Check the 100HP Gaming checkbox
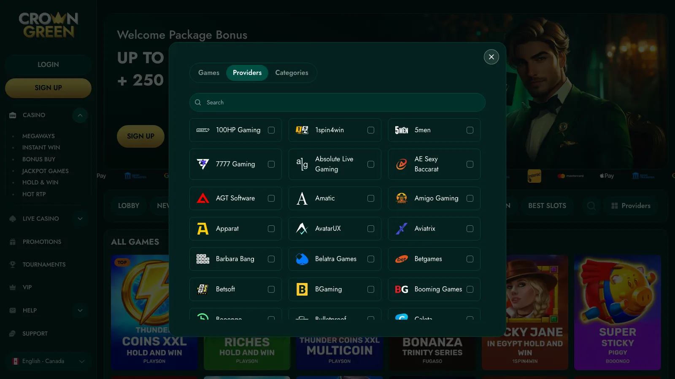 271,130
